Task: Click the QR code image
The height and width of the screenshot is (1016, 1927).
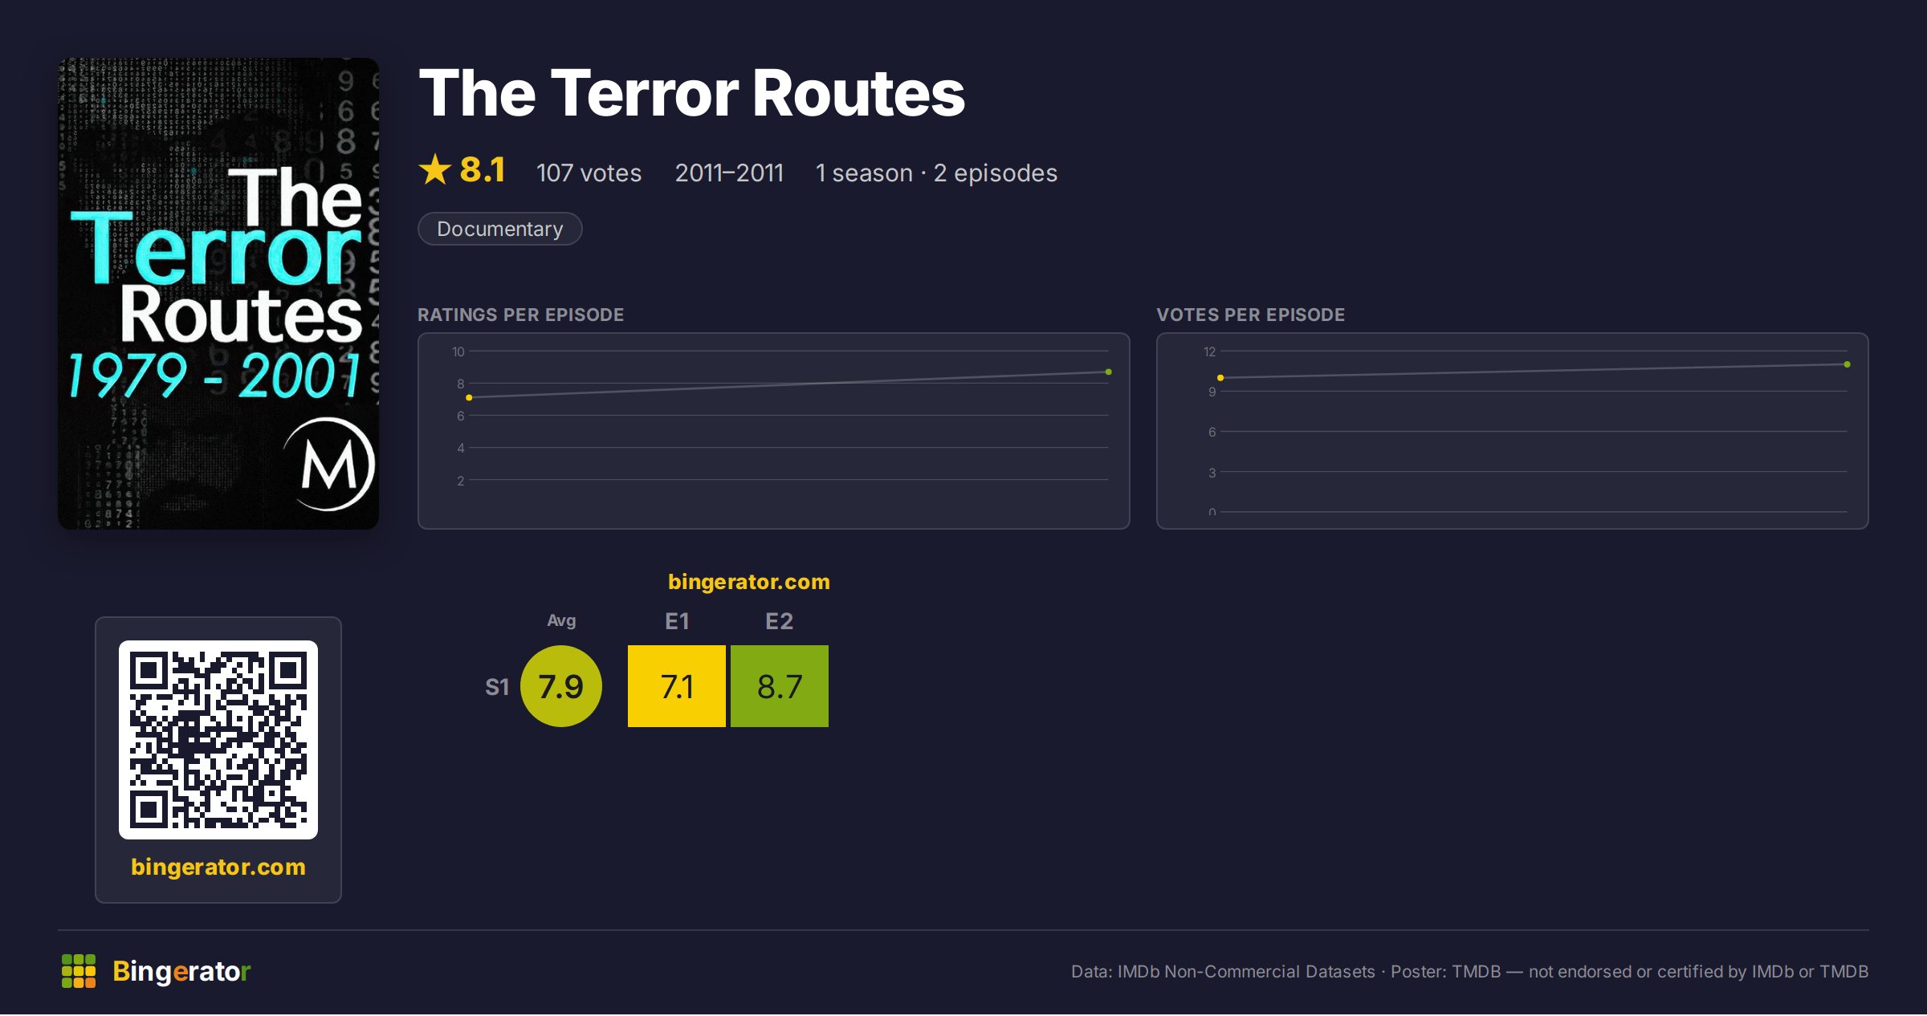Action: point(218,740)
